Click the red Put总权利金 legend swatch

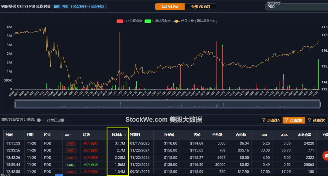point(120,21)
